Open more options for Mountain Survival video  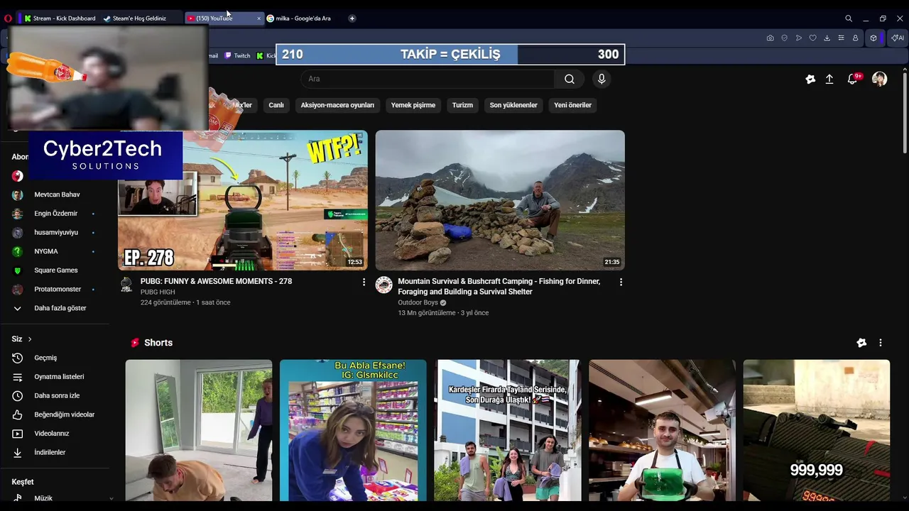click(621, 282)
